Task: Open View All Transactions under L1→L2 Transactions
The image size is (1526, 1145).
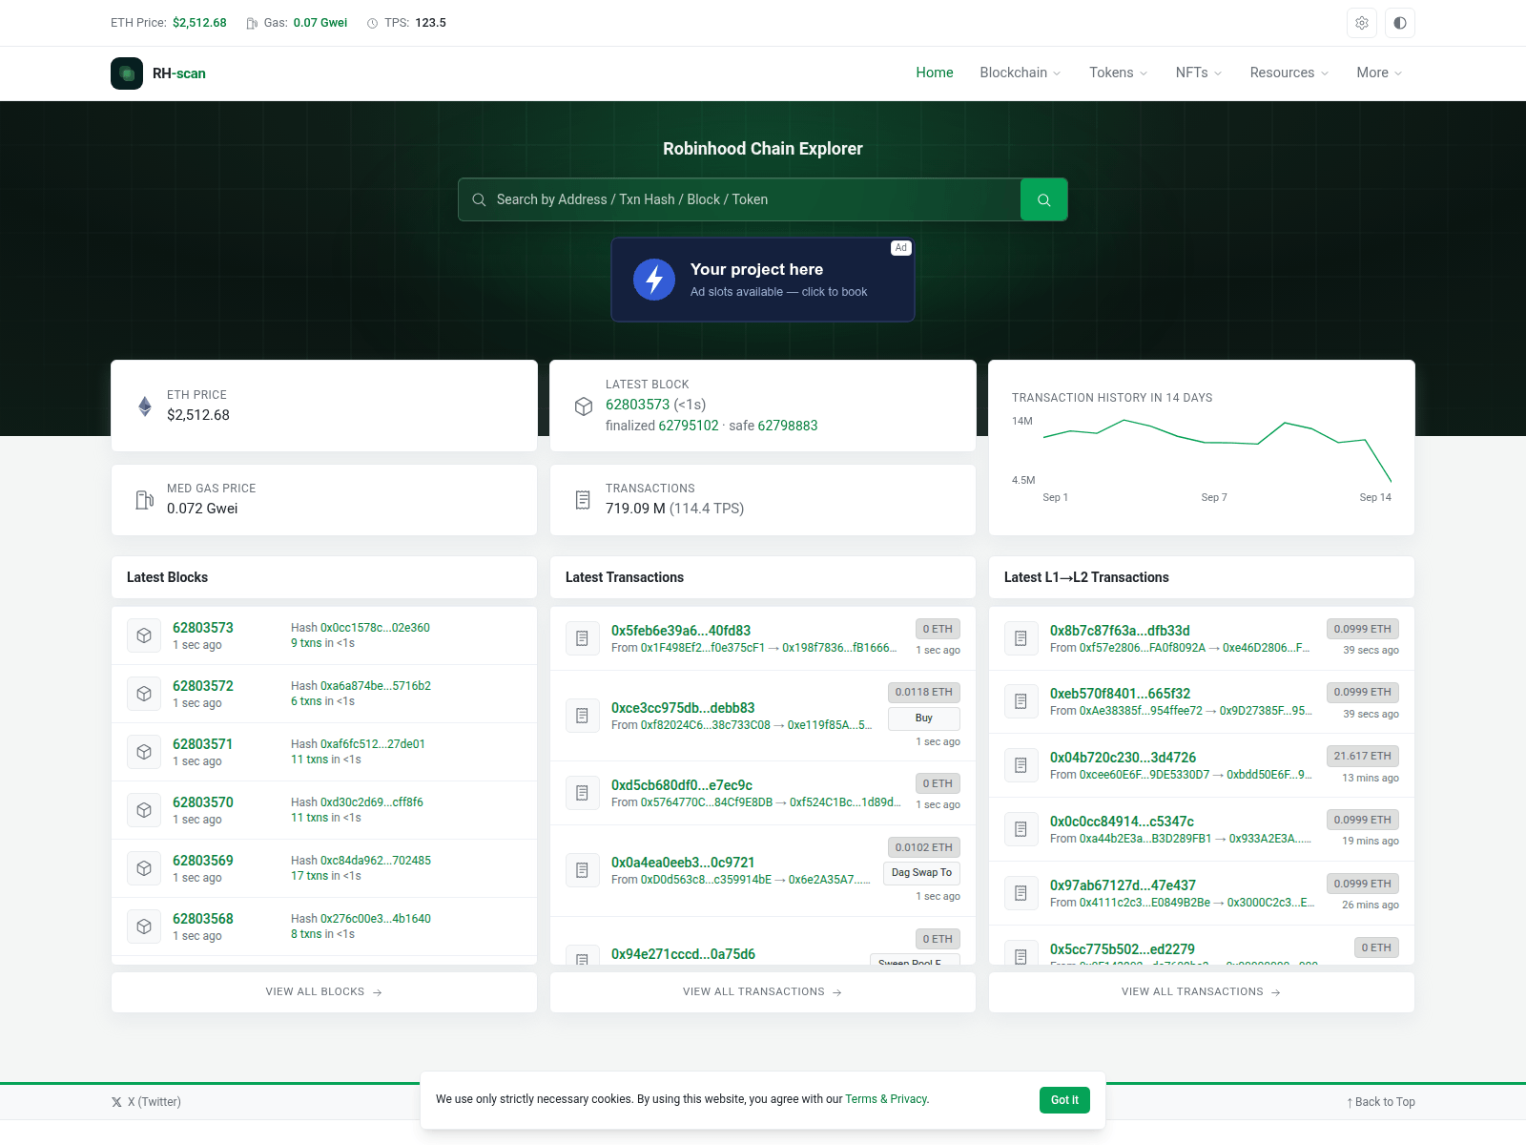Action: [x=1202, y=992]
